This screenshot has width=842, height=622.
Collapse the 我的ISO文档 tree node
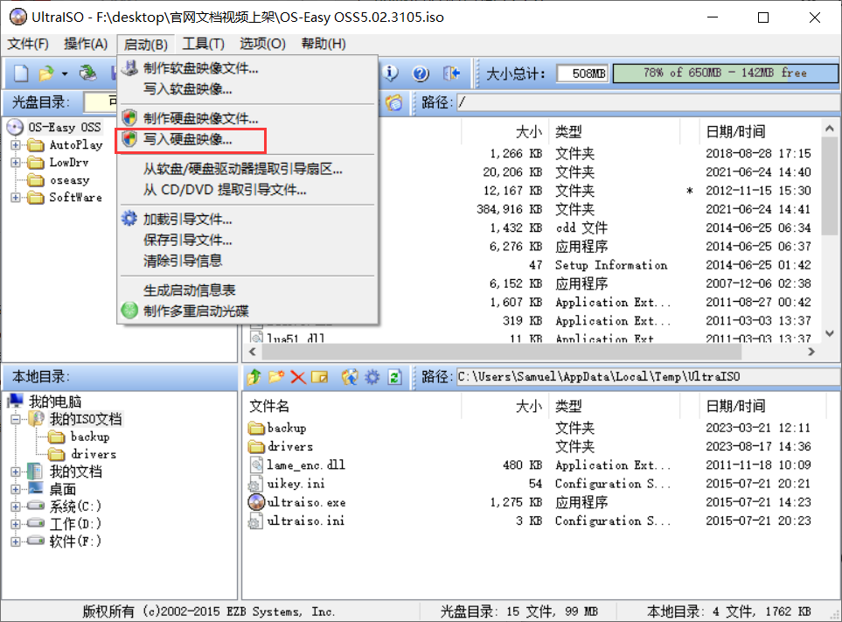click(16, 420)
